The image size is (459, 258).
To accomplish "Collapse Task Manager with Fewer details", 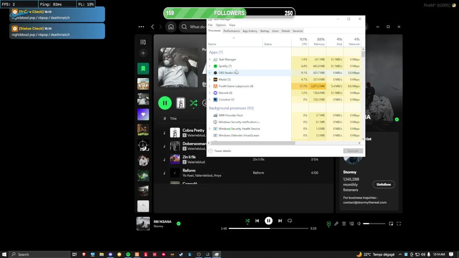I will [x=220, y=151].
